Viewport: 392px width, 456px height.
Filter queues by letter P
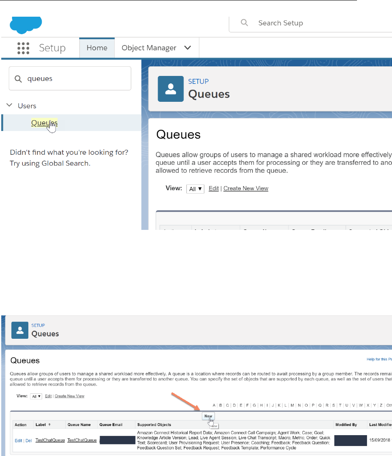click(x=313, y=405)
